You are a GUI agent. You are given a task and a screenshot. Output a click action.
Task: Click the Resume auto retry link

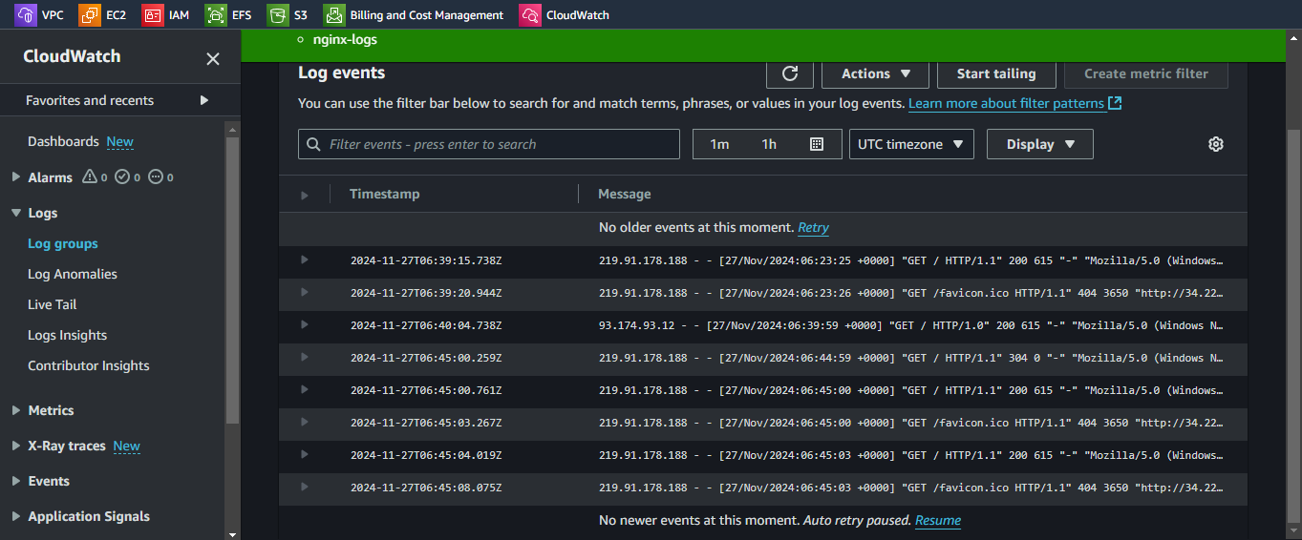(x=937, y=520)
